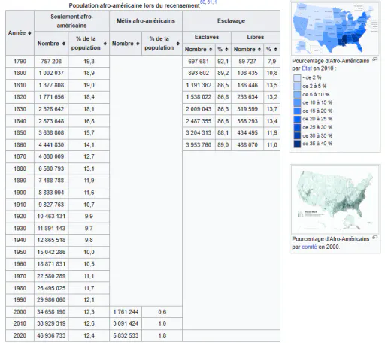This screenshot has width=385, height=343.
Task: Click the Métis afro-américains header
Action: tap(146, 21)
